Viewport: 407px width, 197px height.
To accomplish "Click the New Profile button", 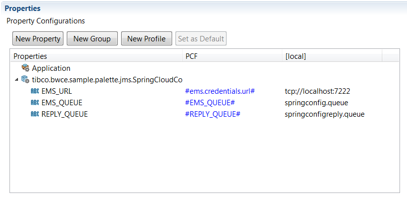I will [x=147, y=39].
